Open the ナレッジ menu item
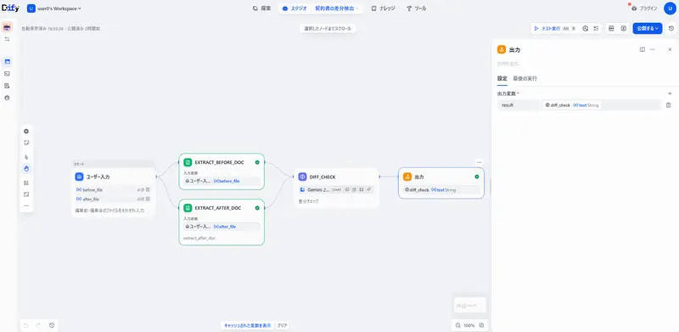Screen dimensions: 679x332 tap(384, 8)
